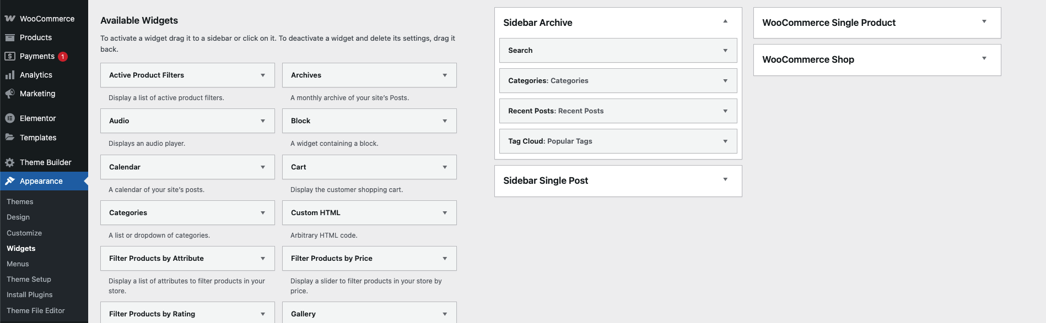Expand the Sidebar Single Post panel
The width and height of the screenshot is (1046, 323).
point(725,180)
